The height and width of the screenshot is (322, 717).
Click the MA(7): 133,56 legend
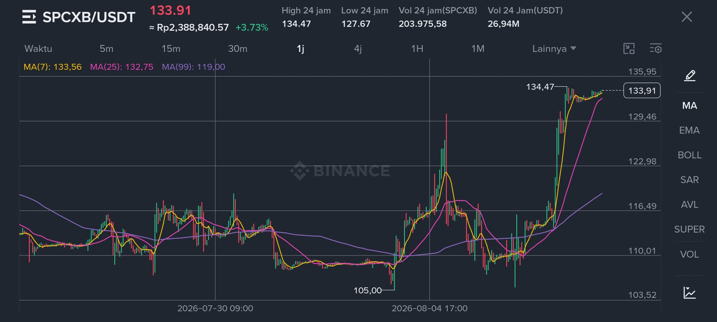coord(52,67)
